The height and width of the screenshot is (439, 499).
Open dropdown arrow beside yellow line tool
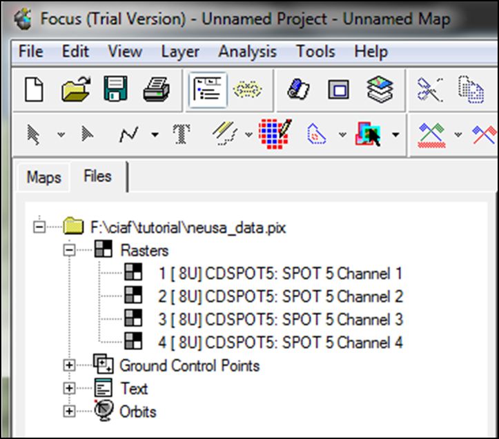click(x=249, y=135)
